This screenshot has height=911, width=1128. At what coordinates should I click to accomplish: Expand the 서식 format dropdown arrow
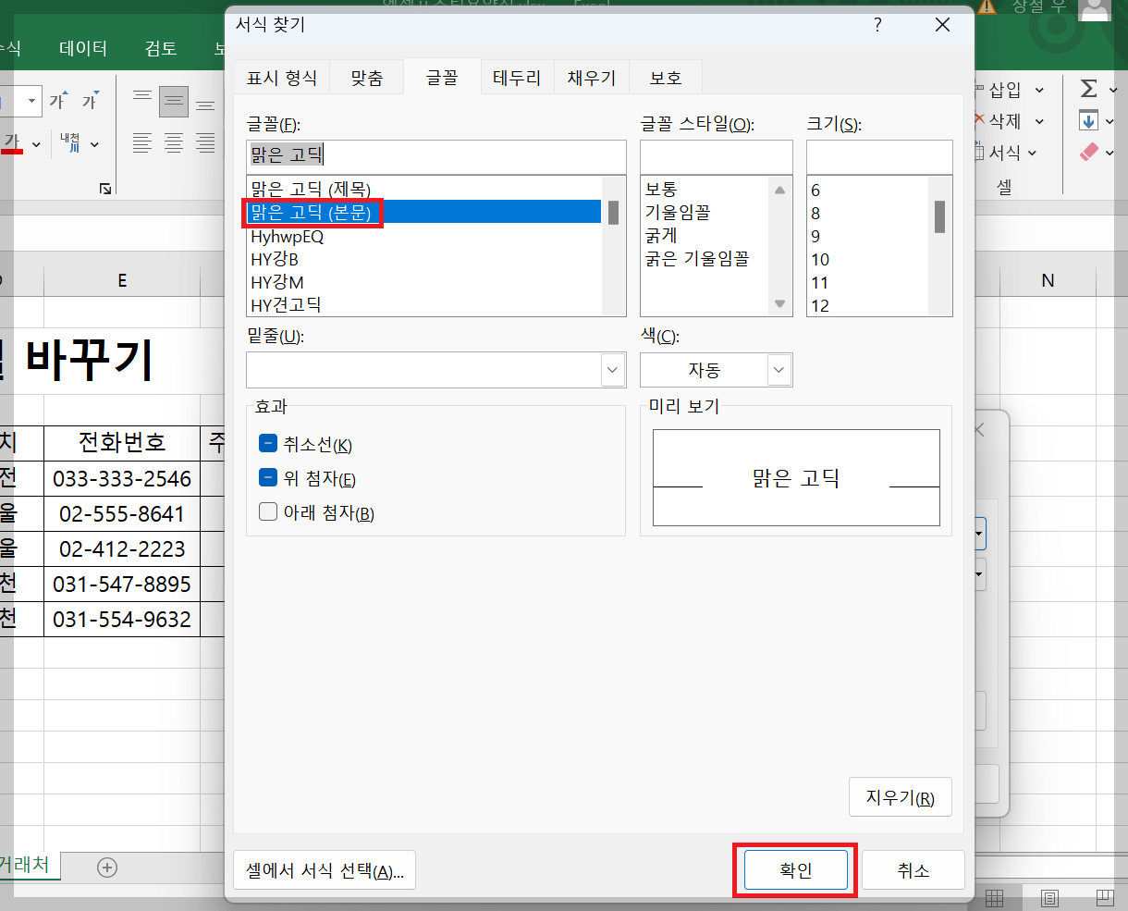tap(1030, 152)
